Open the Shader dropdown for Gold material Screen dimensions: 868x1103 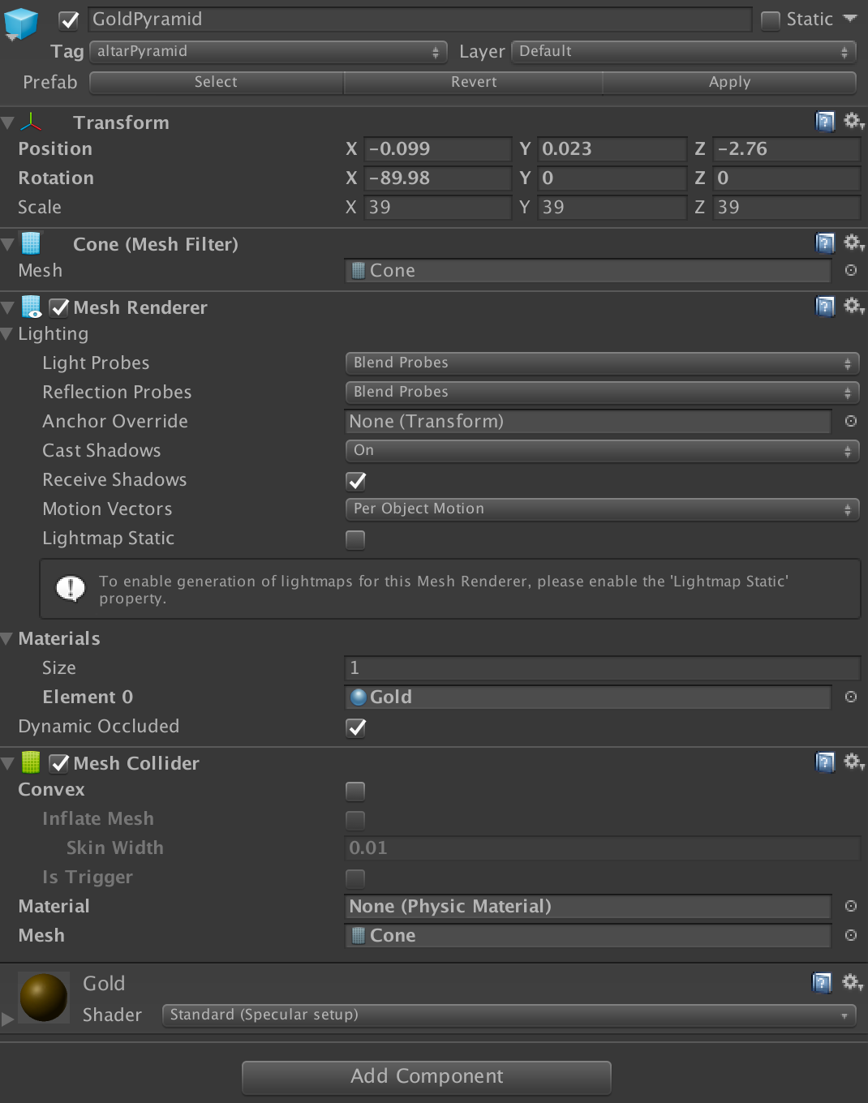(509, 1015)
